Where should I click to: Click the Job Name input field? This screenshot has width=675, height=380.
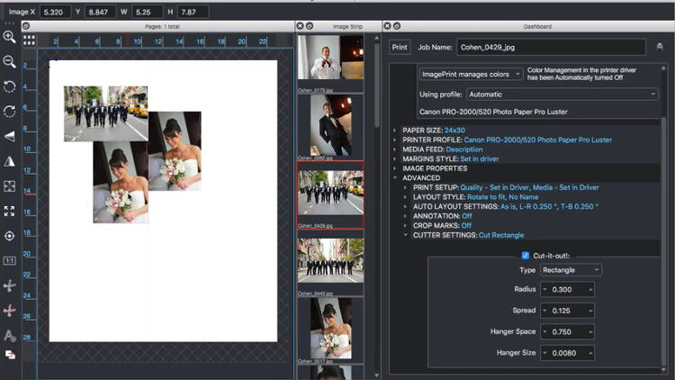click(x=551, y=48)
